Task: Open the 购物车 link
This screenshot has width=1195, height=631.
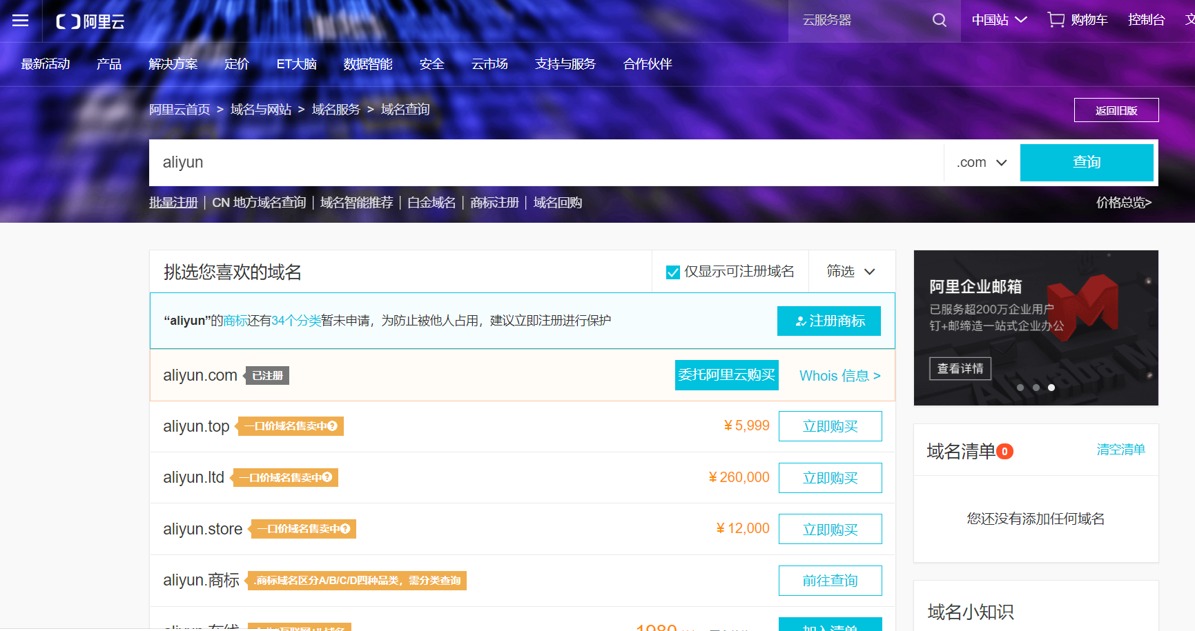Action: pyautogui.click(x=1089, y=20)
